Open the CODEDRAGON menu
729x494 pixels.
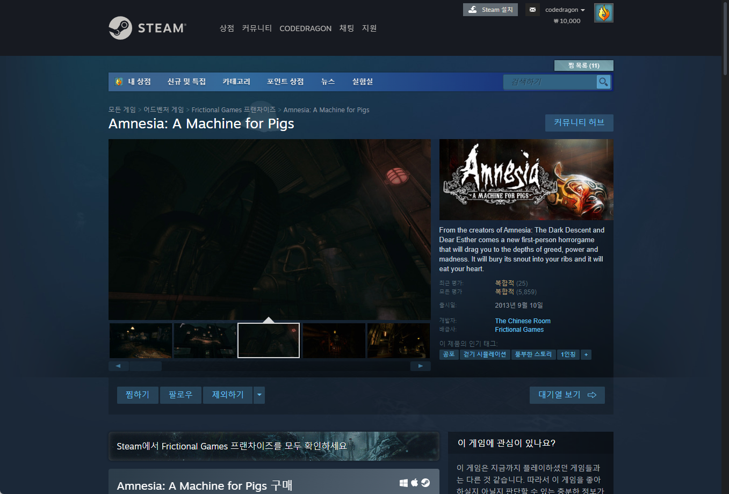click(305, 28)
